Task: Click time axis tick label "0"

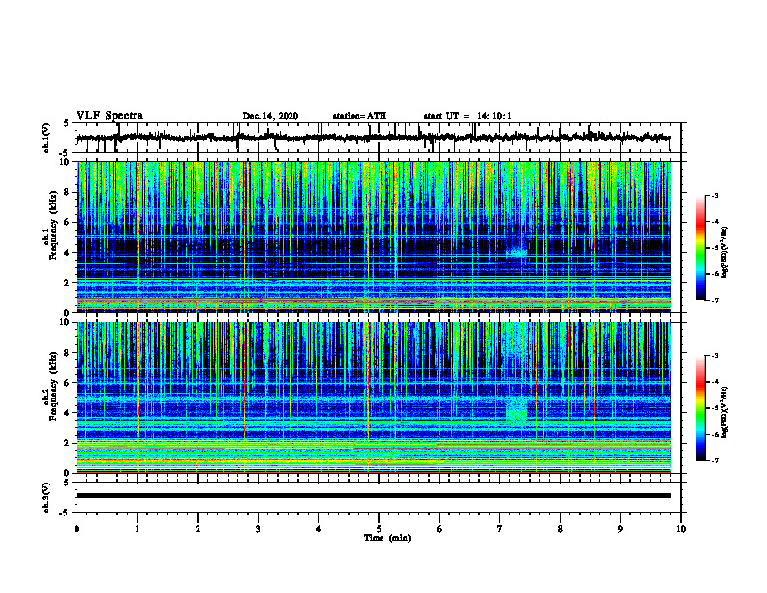Action: pyautogui.click(x=77, y=529)
